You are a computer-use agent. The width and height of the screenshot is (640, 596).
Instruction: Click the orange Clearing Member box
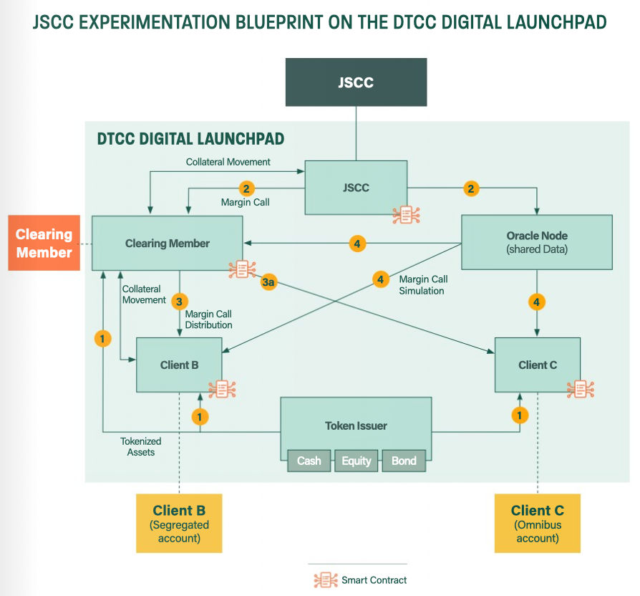point(44,243)
